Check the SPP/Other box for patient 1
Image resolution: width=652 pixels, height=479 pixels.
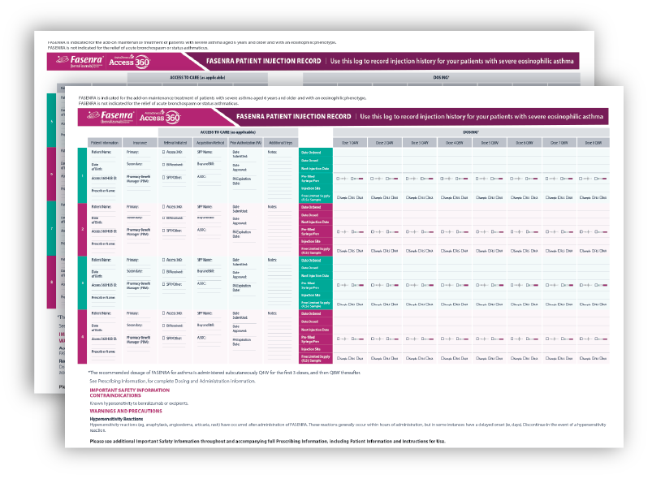pos(164,178)
